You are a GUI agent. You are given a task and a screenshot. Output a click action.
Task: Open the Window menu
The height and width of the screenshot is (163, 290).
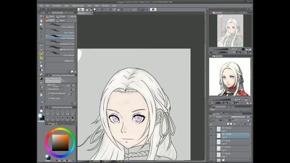coord(106,6)
